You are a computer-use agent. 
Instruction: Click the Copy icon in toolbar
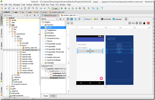click(25, 8)
